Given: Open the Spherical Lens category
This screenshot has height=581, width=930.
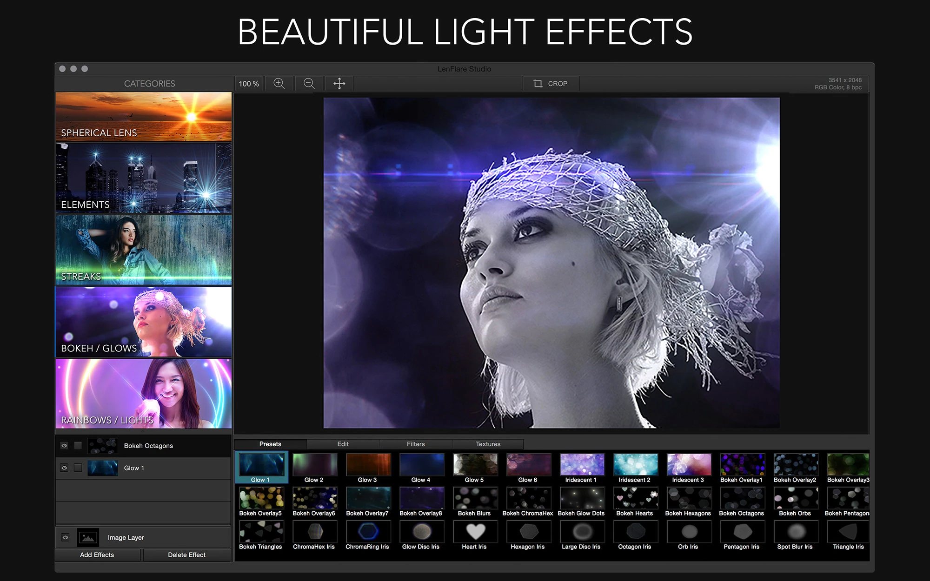Looking at the screenshot, I should (143, 117).
